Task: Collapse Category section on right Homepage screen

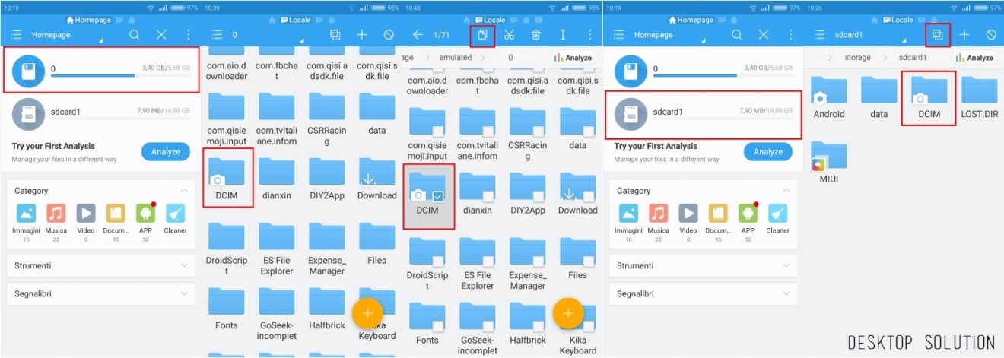Action: [x=786, y=190]
